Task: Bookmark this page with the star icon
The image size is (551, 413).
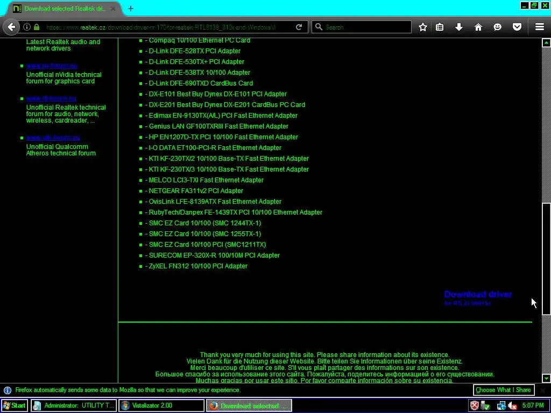Action: tap(423, 27)
